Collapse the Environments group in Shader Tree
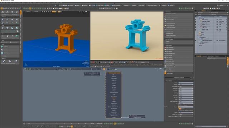 [198, 37]
